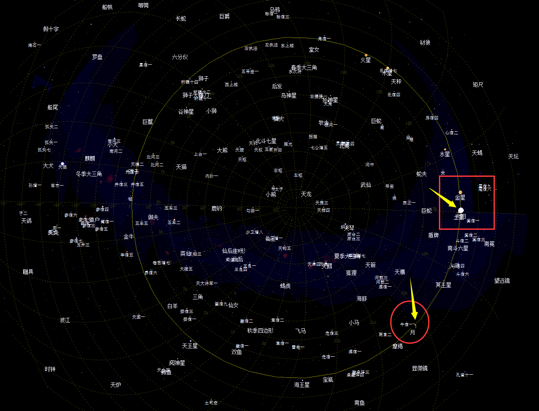The height and width of the screenshot is (411, 539).
Task: Click the Andromeda label 仙女
Action: [233, 305]
